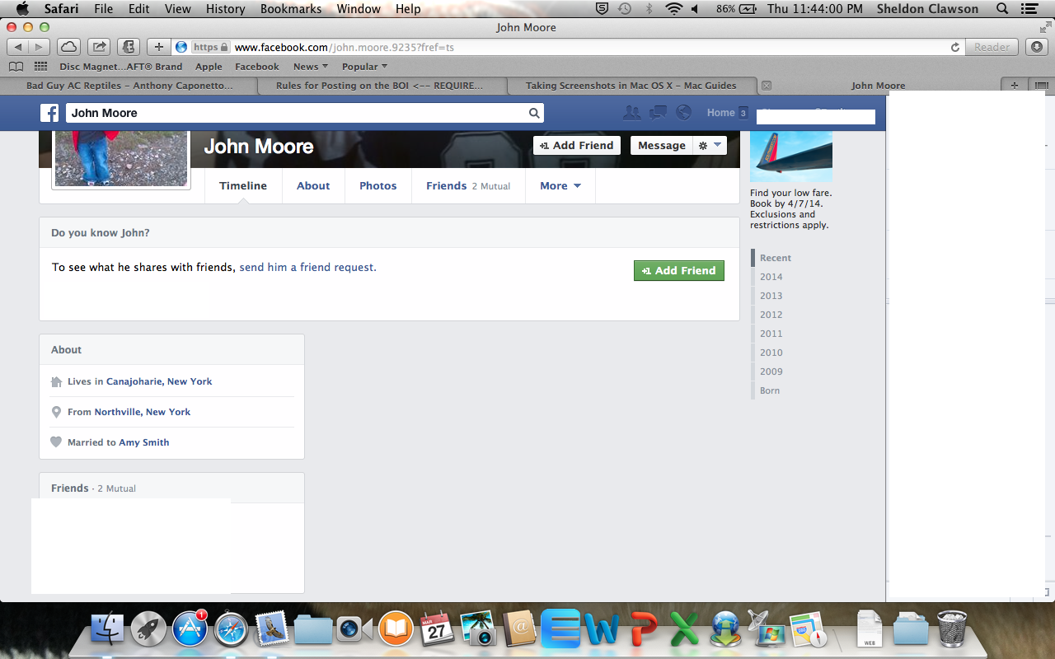Click the plus add-bookmark button

click(x=159, y=47)
